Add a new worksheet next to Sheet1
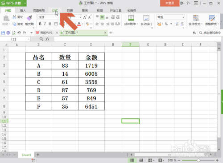The image size is (223, 163). coord(38,155)
